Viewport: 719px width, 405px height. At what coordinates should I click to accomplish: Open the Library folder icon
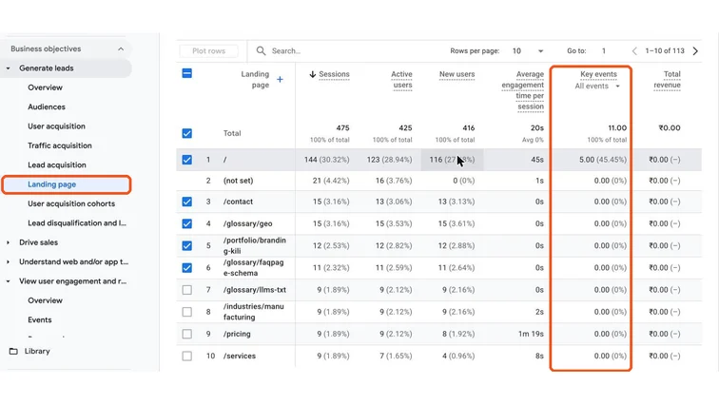[x=13, y=352]
